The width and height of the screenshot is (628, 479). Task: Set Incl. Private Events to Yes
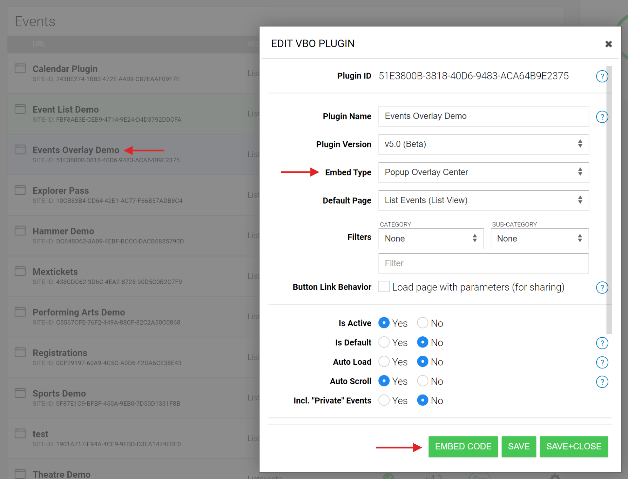pos(384,400)
